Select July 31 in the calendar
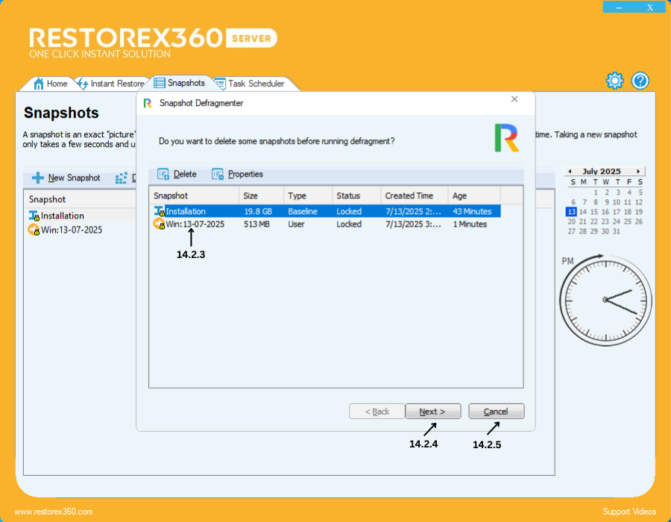 coord(617,231)
